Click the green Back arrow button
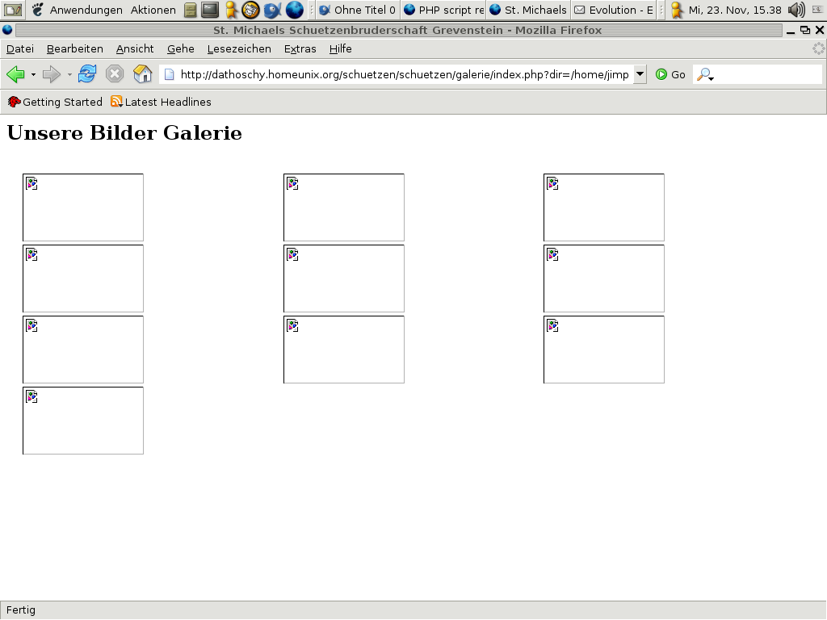Image resolution: width=827 pixels, height=620 pixels. [x=15, y=74]
